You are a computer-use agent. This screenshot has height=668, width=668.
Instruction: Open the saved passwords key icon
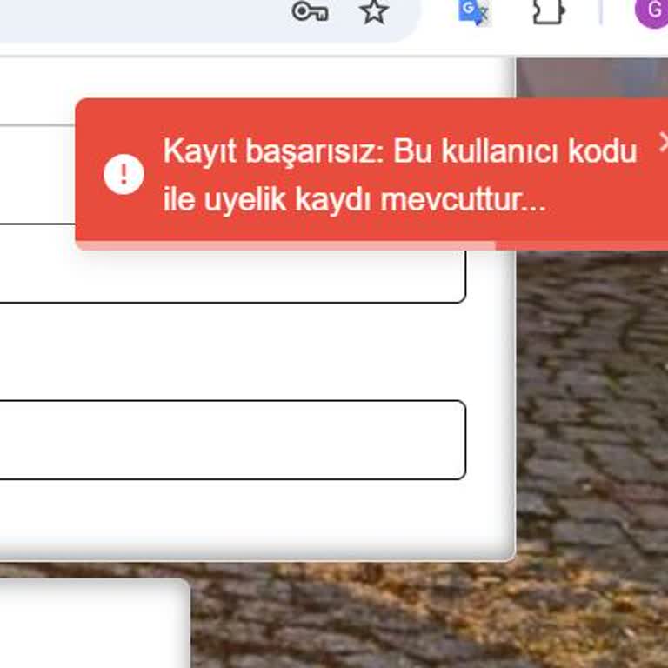[x=310, y=11]
